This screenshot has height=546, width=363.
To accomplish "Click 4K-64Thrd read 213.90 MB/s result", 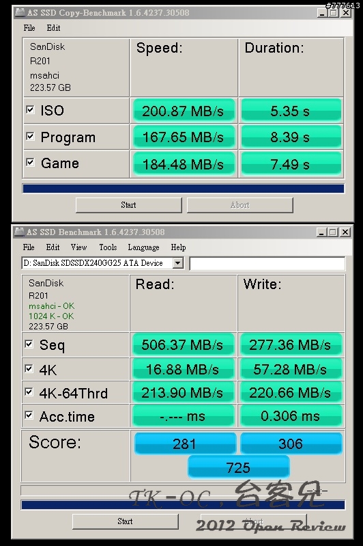I will 183,392.
